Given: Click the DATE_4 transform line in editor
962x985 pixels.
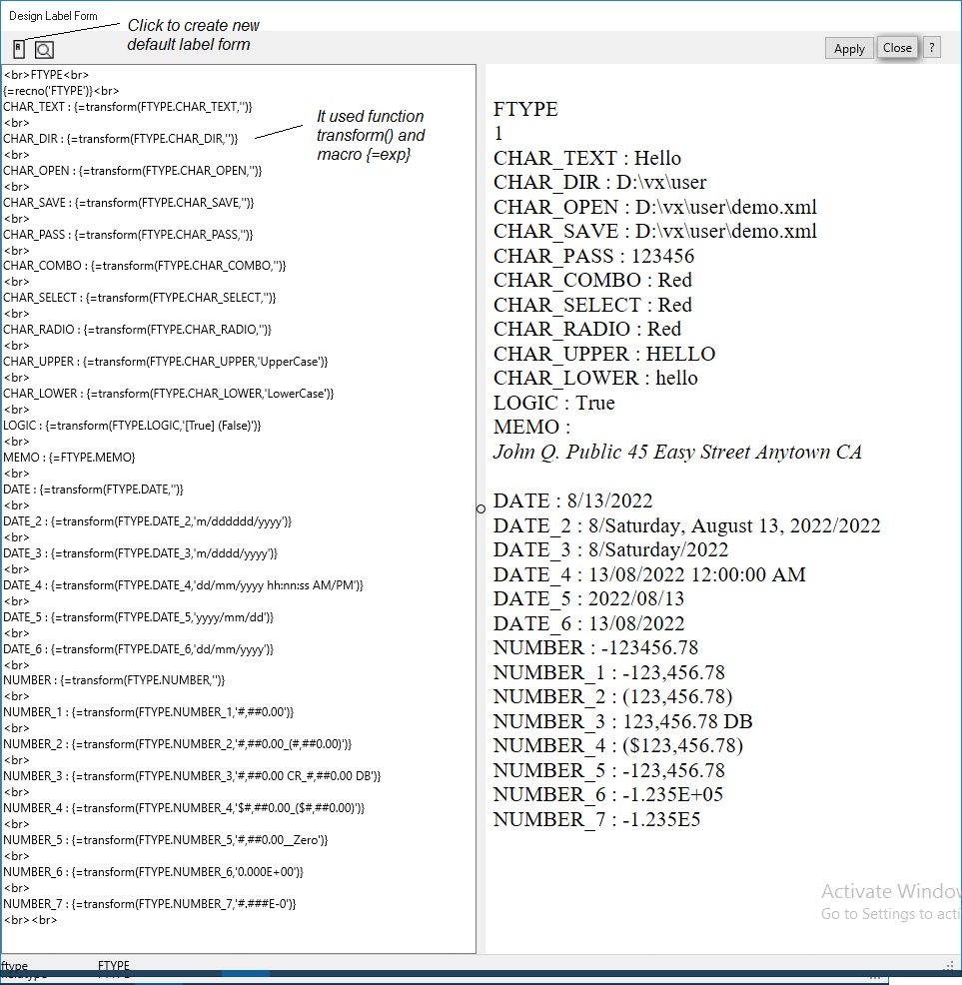Looking at the screenshot, I should pos(183,585).
